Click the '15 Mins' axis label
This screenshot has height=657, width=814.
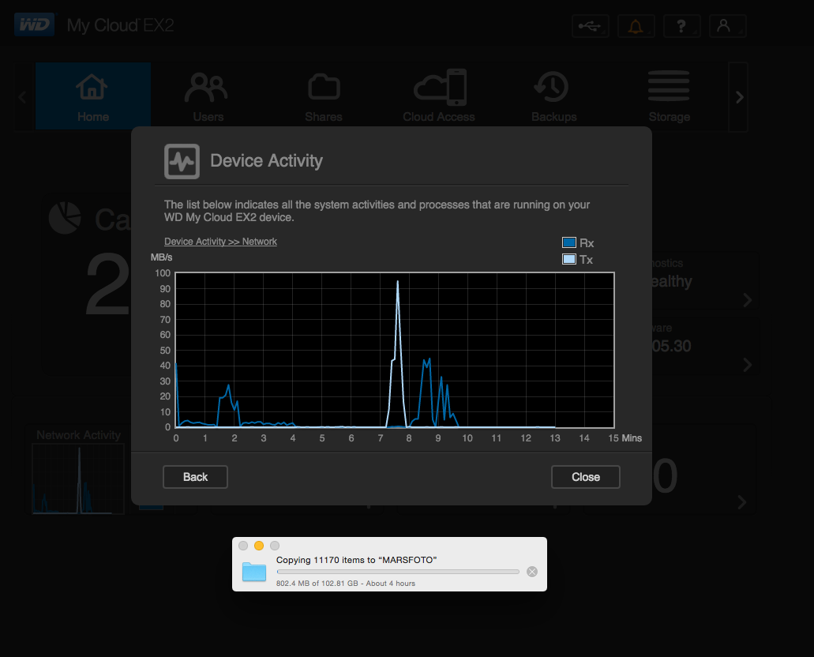coord(625,438)
